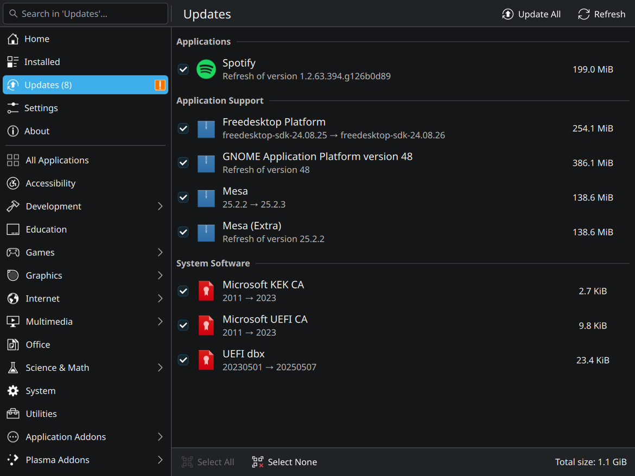This screenshot has width=635, height=476.
Task: Open the About page
Action: [x=85, y=131]
